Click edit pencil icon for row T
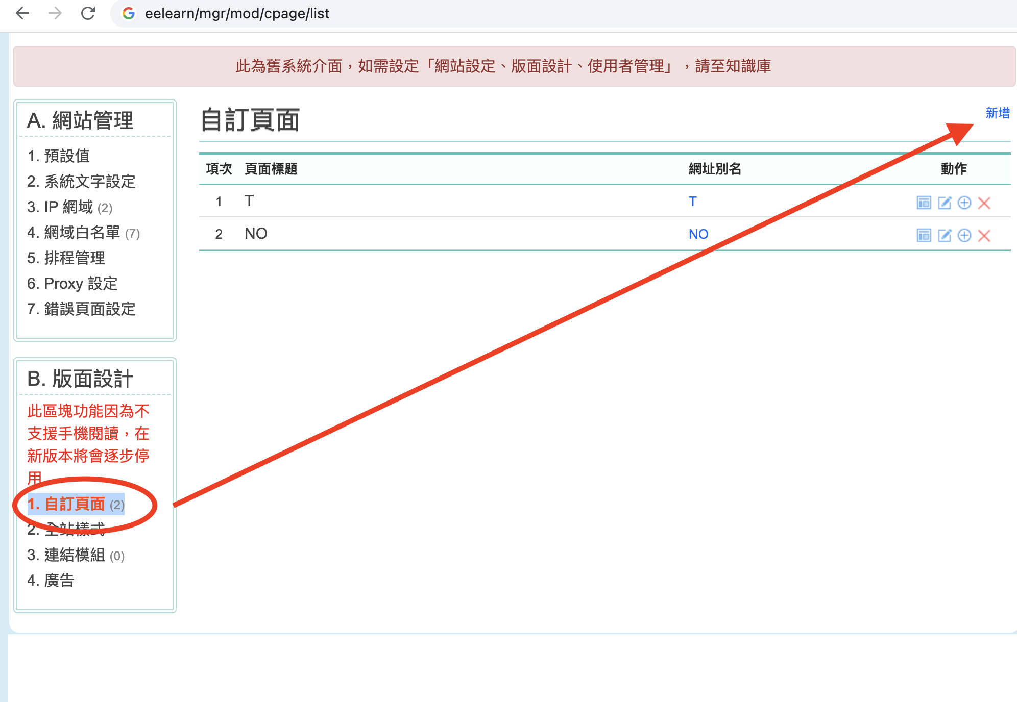 click(x=945, y=203)
